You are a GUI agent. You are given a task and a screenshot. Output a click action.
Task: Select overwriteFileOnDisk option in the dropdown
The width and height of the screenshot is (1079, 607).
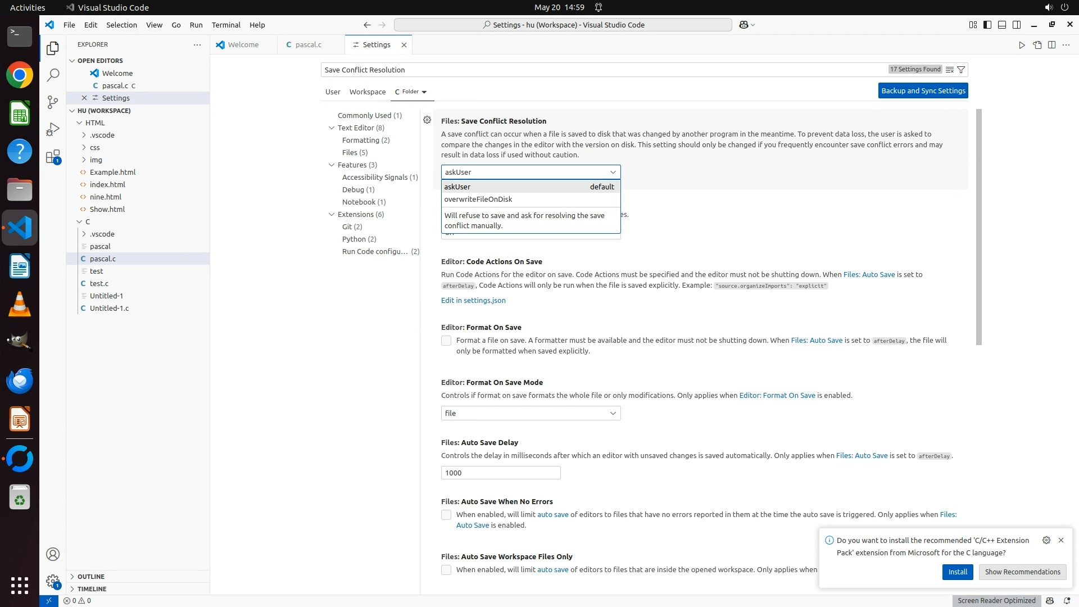pyautogui.click(x=478, y=199)
